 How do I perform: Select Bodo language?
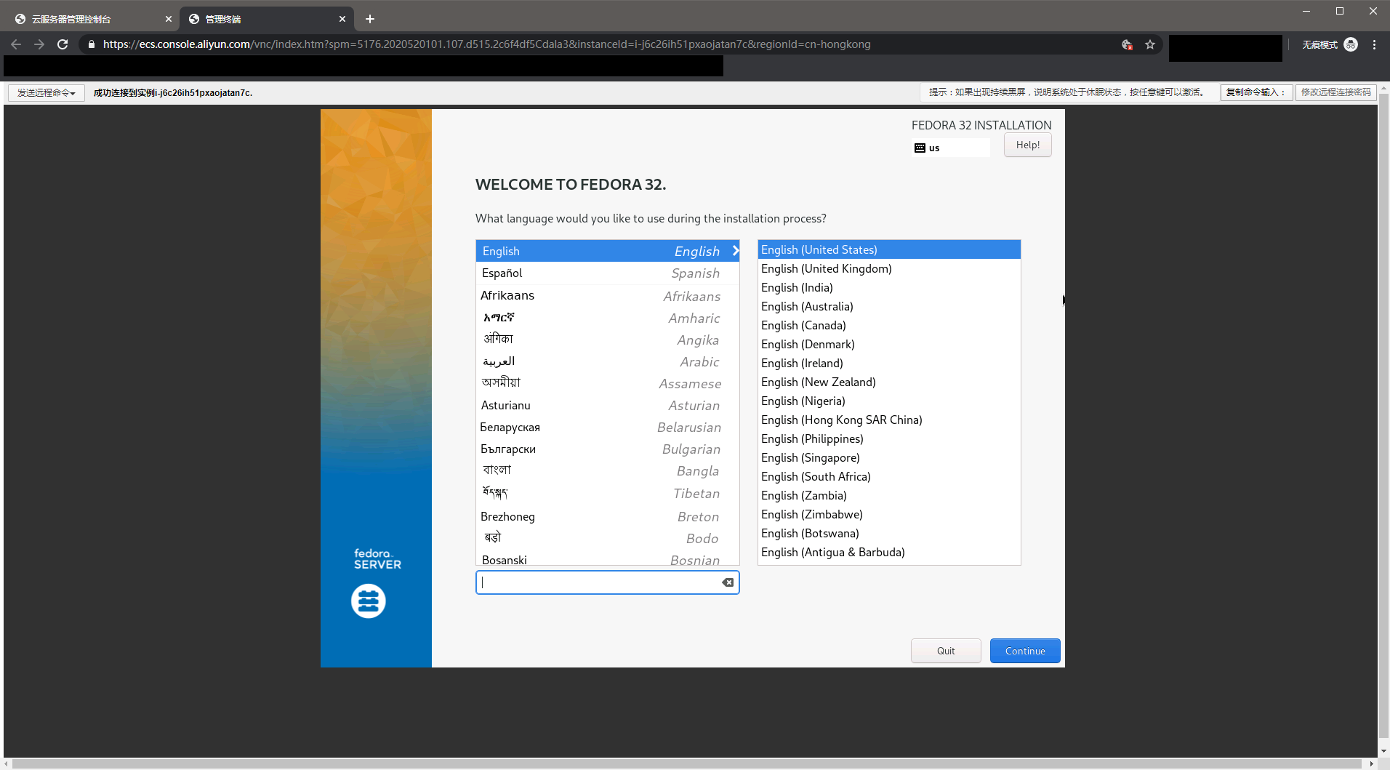click(x=608, y=538)
